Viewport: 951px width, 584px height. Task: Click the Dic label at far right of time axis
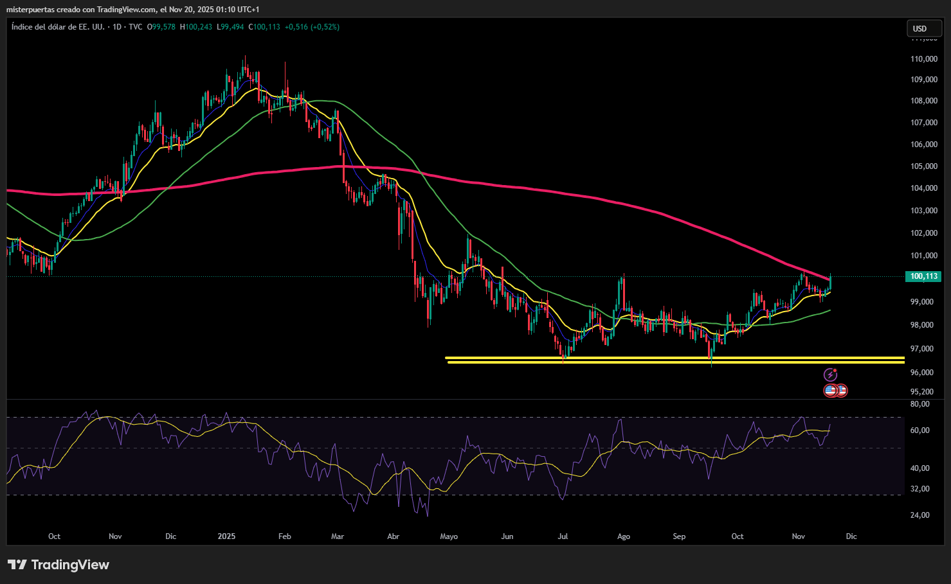pos(851,536)
